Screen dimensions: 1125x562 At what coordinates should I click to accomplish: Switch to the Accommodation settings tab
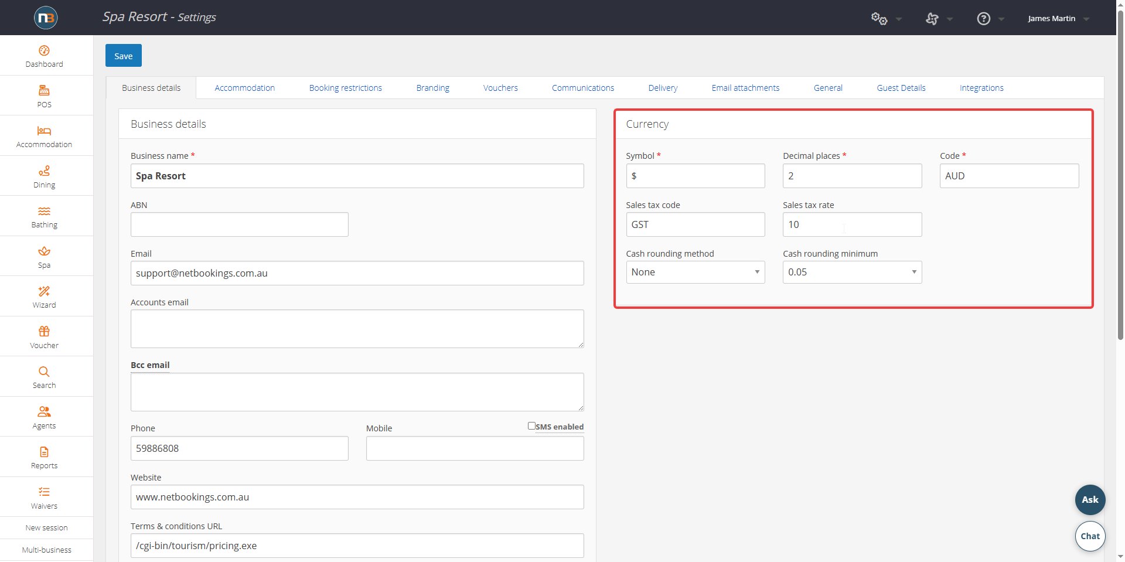(x=244, y=88)
